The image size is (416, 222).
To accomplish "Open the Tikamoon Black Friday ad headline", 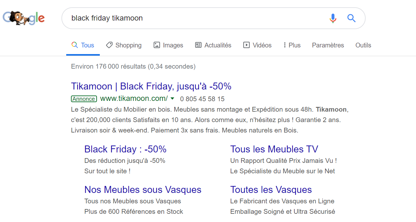I will point(151,86).
